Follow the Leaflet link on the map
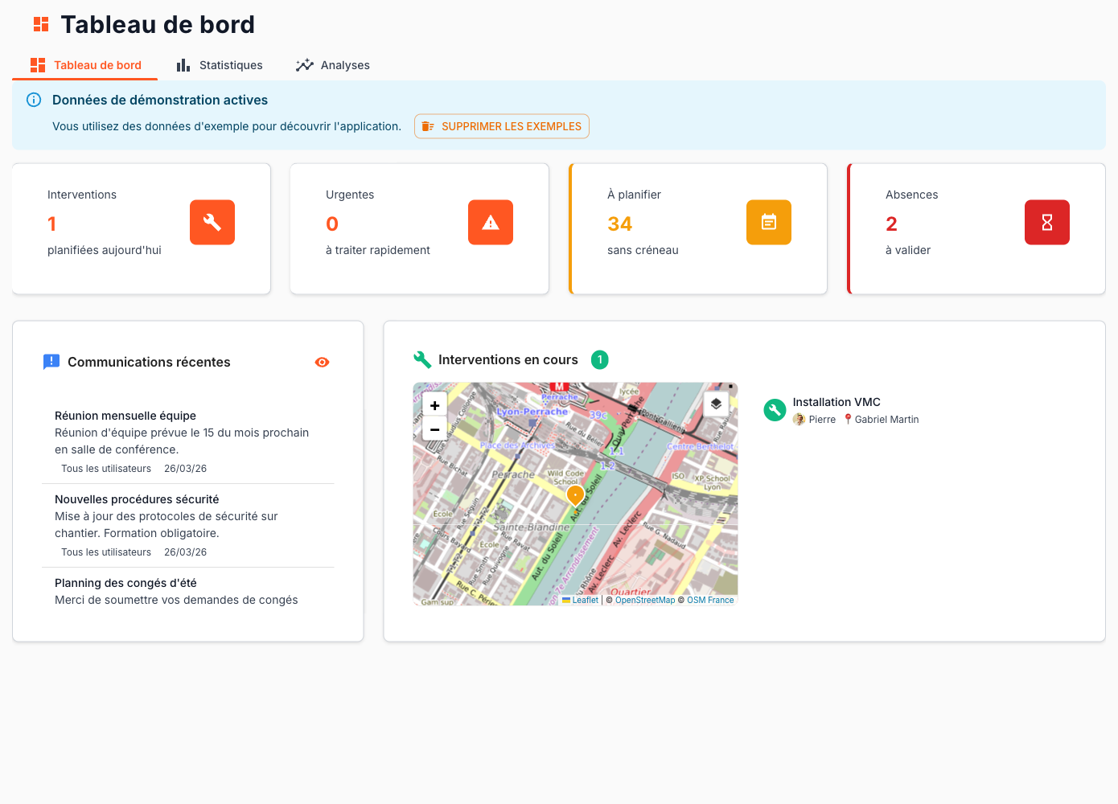1118x804 pixels. (585, 600)
